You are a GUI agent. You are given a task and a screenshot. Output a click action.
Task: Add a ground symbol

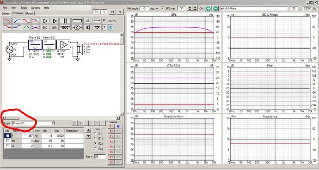pos(97,27)
